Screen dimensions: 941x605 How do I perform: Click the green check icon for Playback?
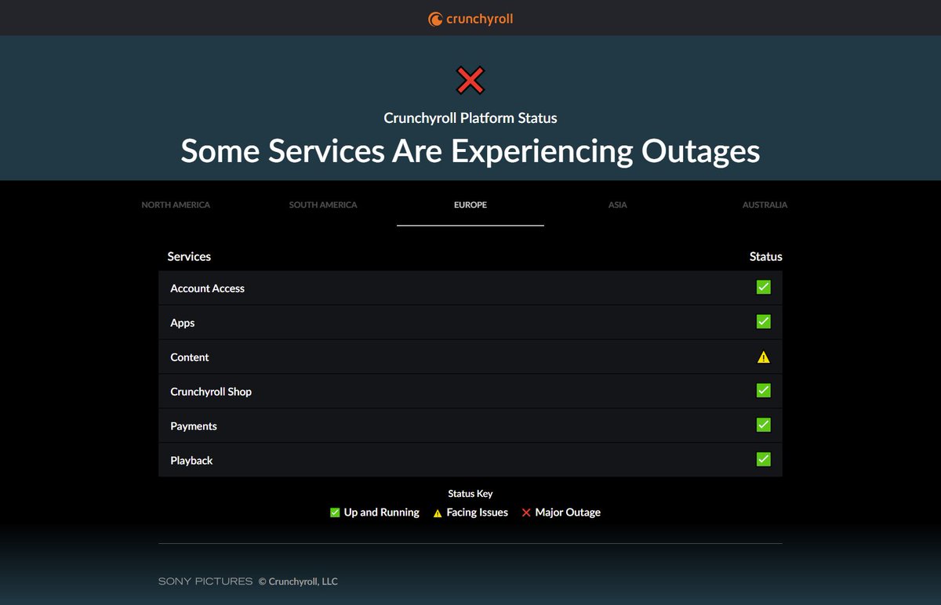764,460
